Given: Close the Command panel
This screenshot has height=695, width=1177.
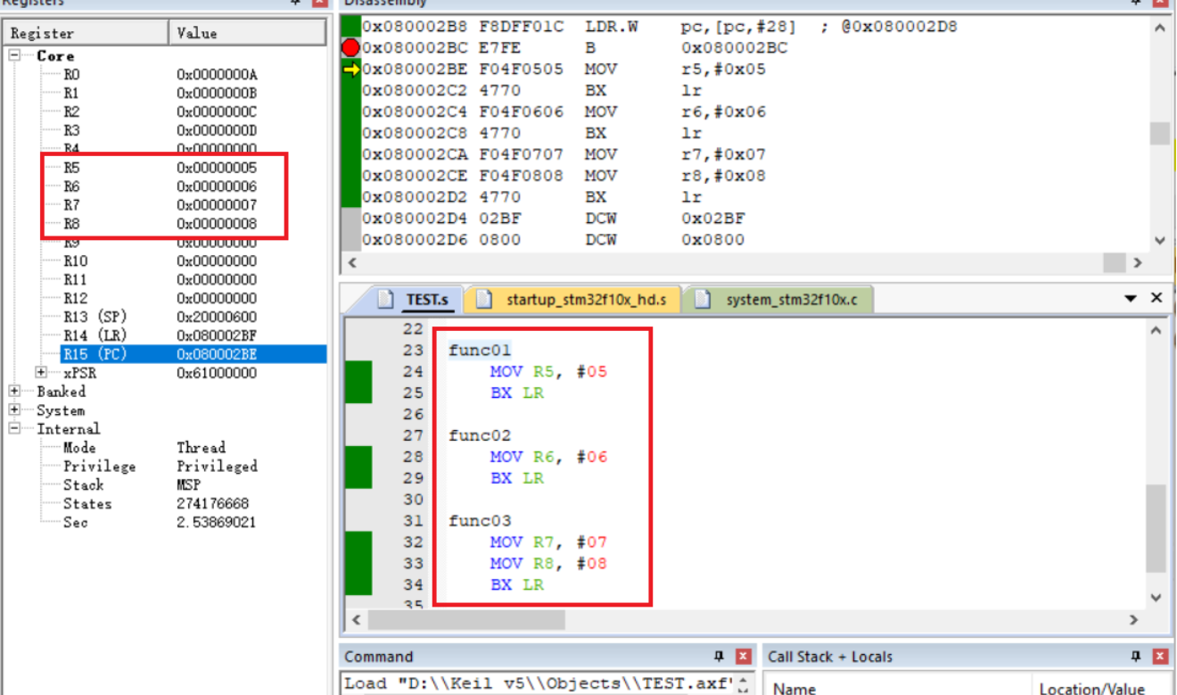Looking at the screenshot, I should (743, 657).
